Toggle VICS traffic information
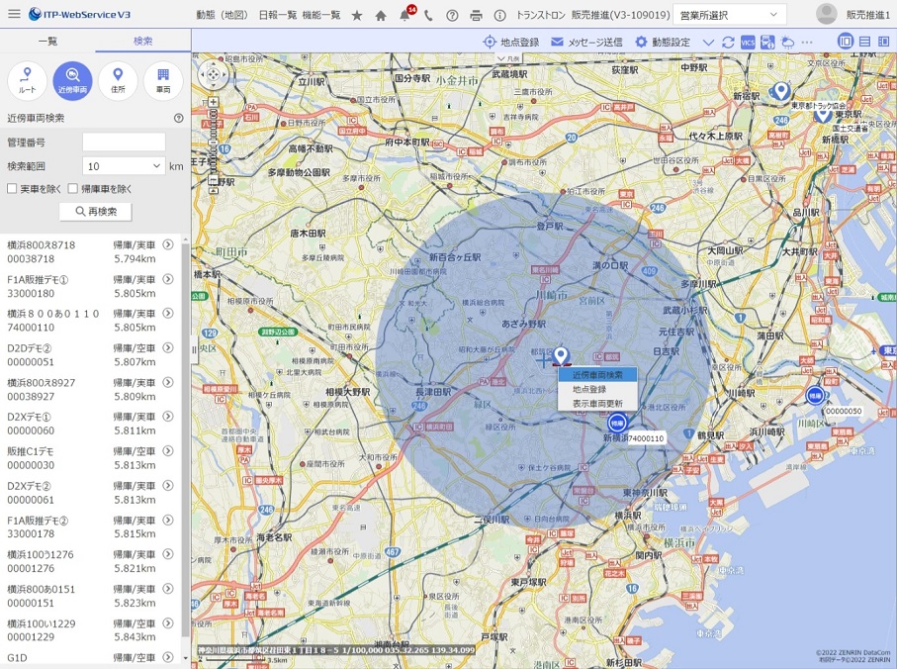The width and height of the screenshot is (897, 669). (748, 43)
